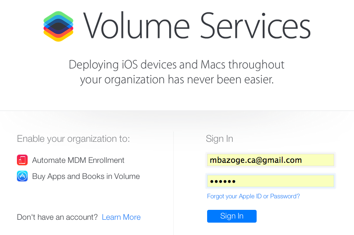Select the Buy Apps and Books in Volume label
Viewport: 354px width, 235px height.
[86, 176]
